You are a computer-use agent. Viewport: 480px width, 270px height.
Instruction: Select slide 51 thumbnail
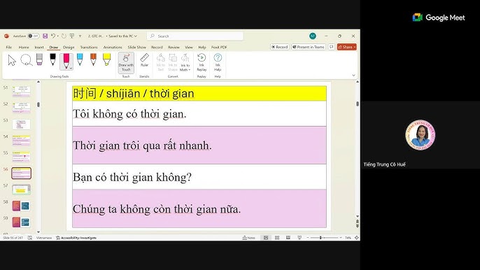click(21, 91)
